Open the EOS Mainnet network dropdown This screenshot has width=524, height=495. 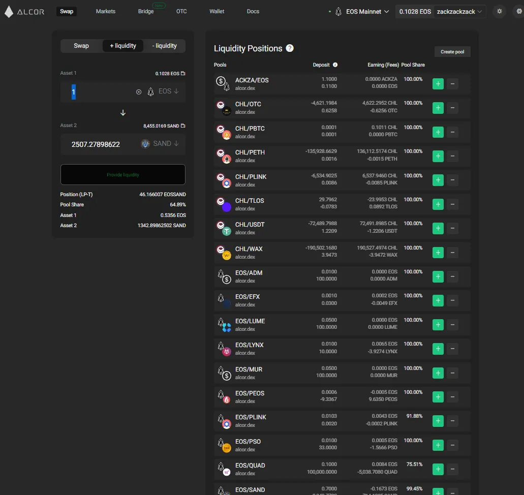(x=362, y=11)
